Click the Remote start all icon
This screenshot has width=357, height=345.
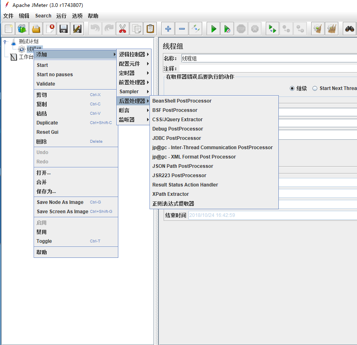coord(272,29)
